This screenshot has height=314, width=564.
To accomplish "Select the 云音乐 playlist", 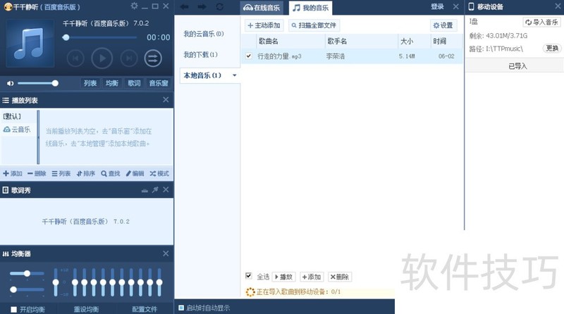I will pos(17,130).
